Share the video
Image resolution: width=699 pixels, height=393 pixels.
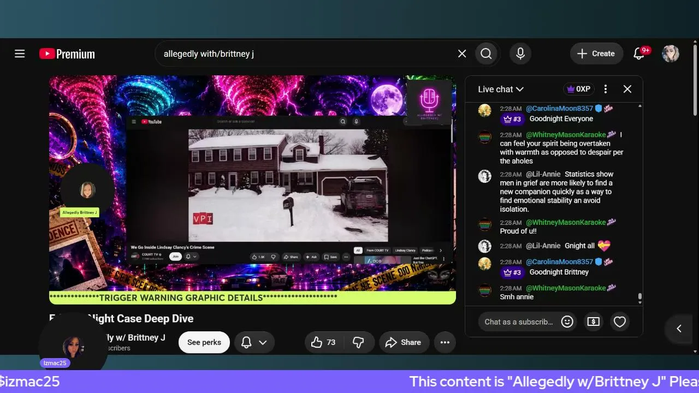(x=404, y=342)
